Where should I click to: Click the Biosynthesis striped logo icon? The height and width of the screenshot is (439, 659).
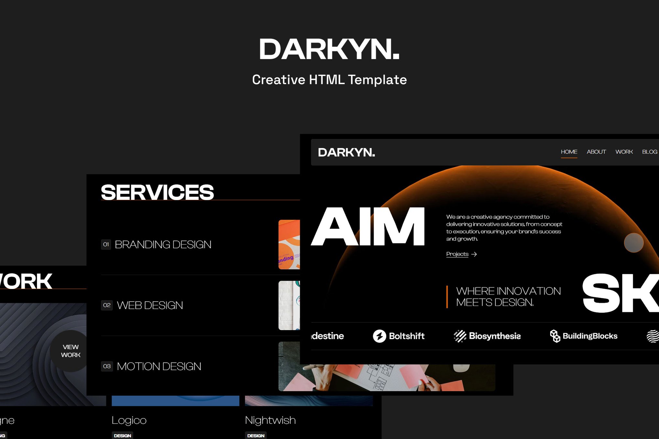pyautogui.click(x=460, y=336)
